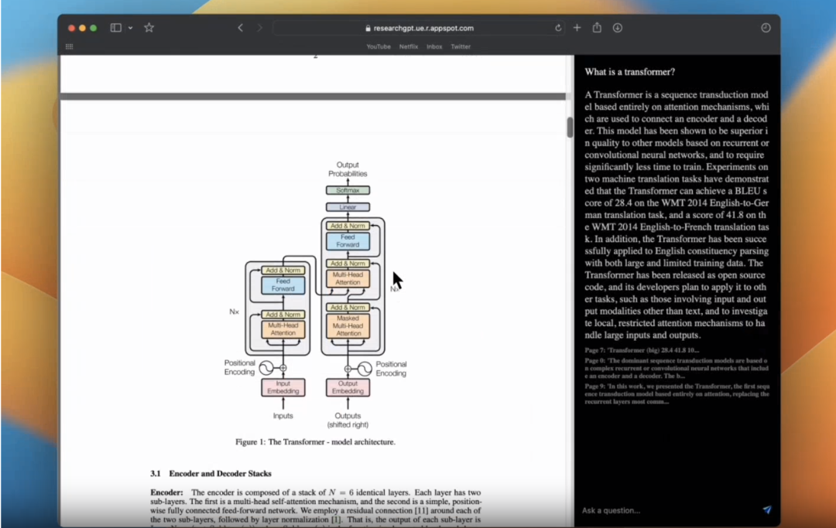
Task: Click 'What is a transformer?' question heading
Action: pos(629,72)
